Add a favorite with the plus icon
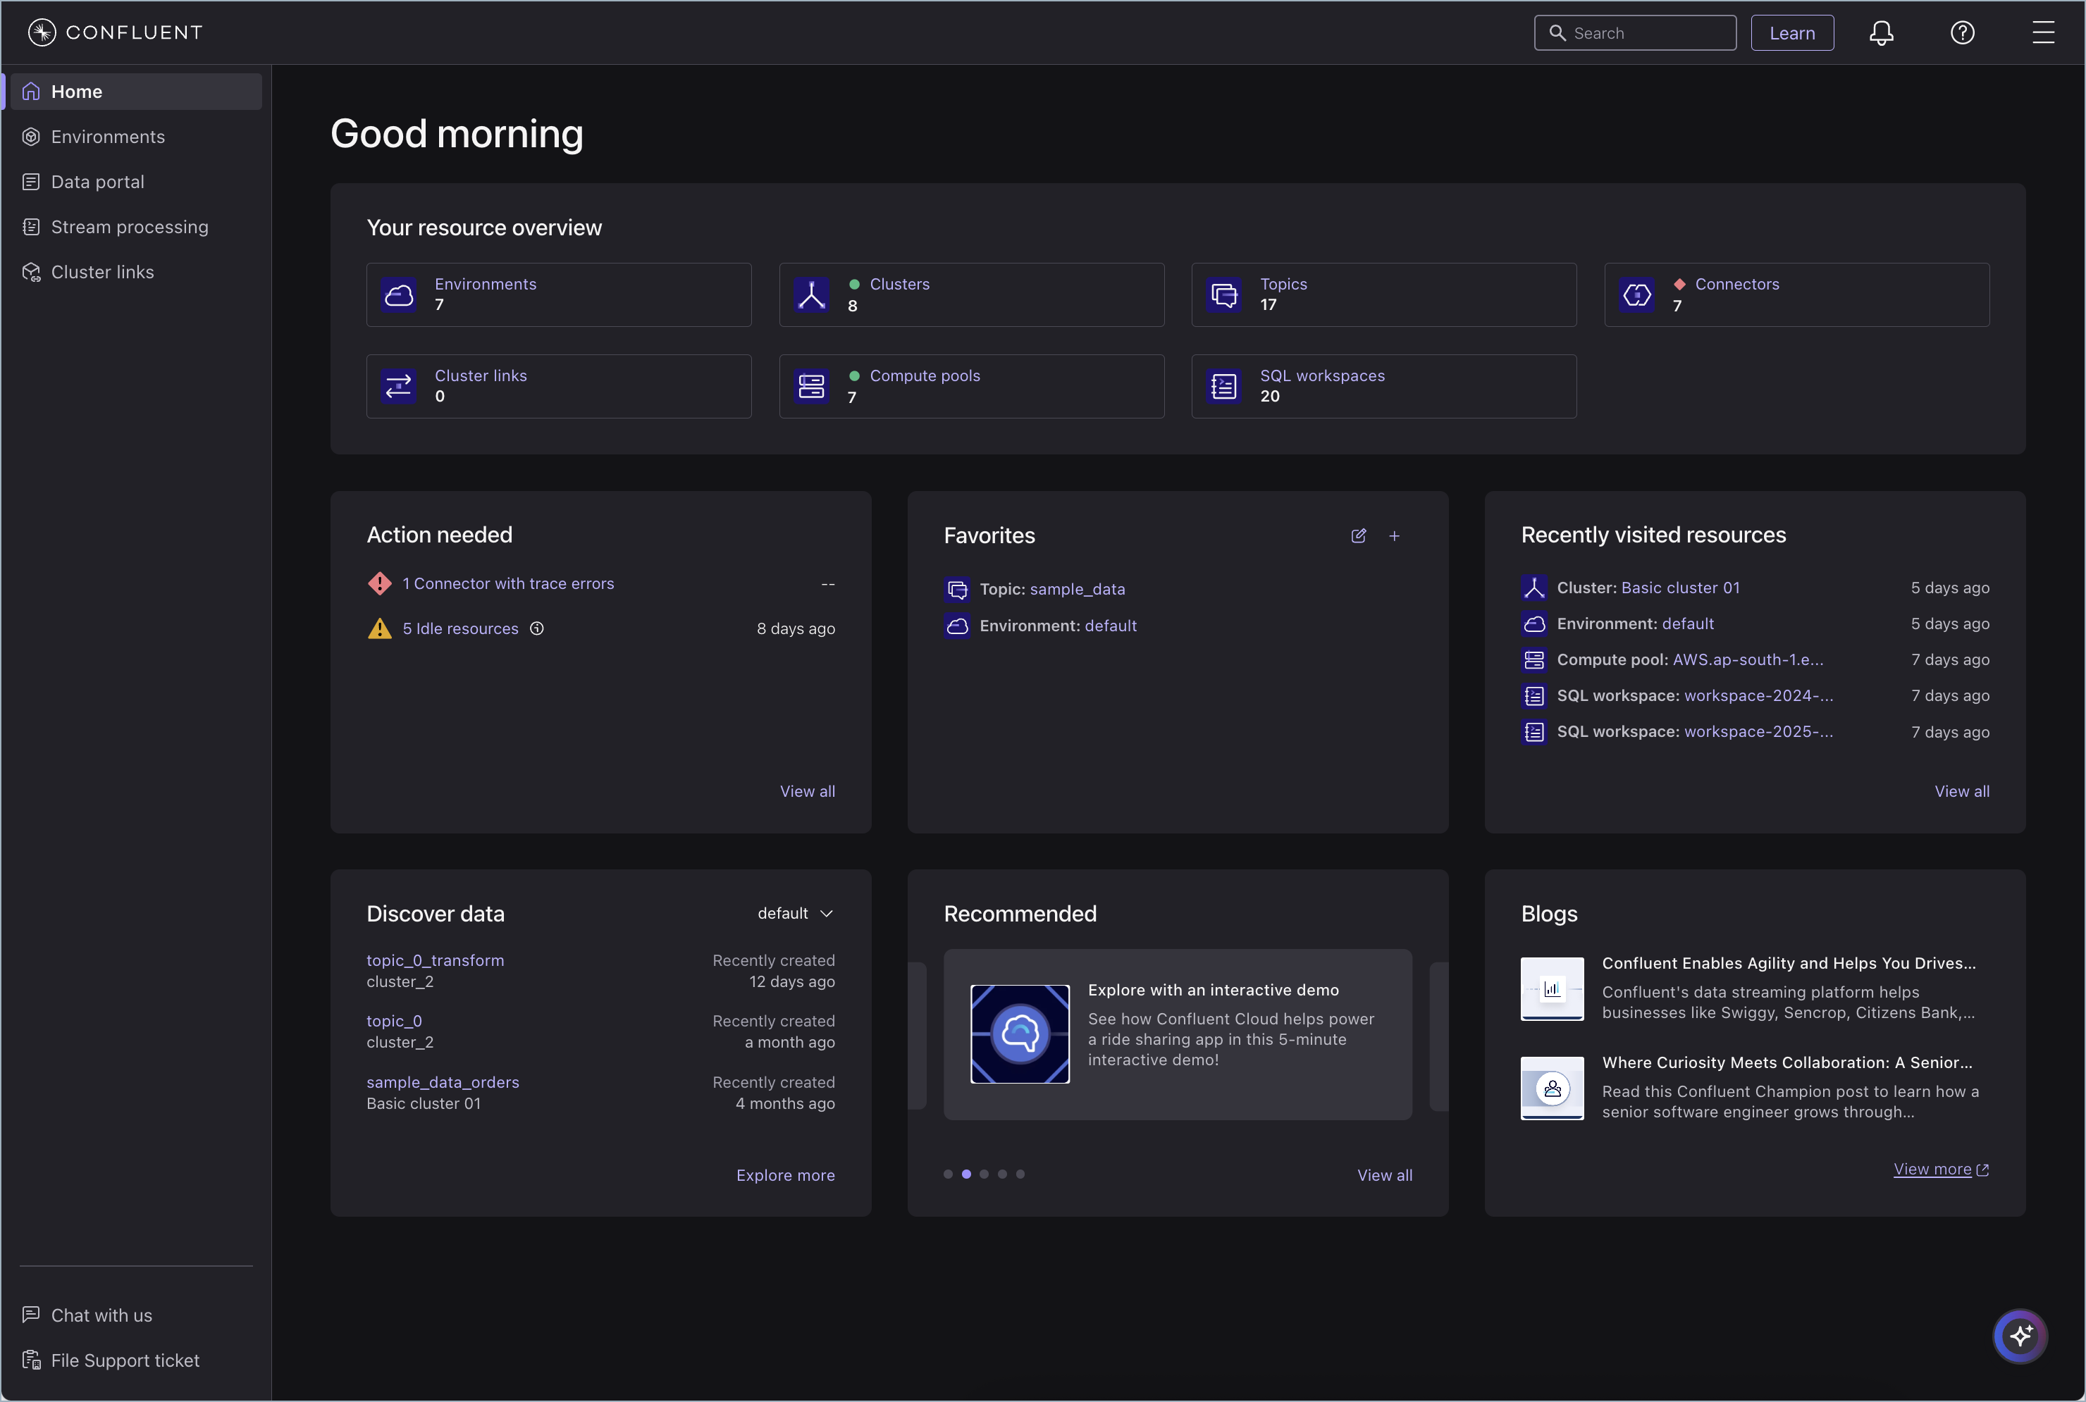This screenshot has width=2086, height=1402. 1395,536
